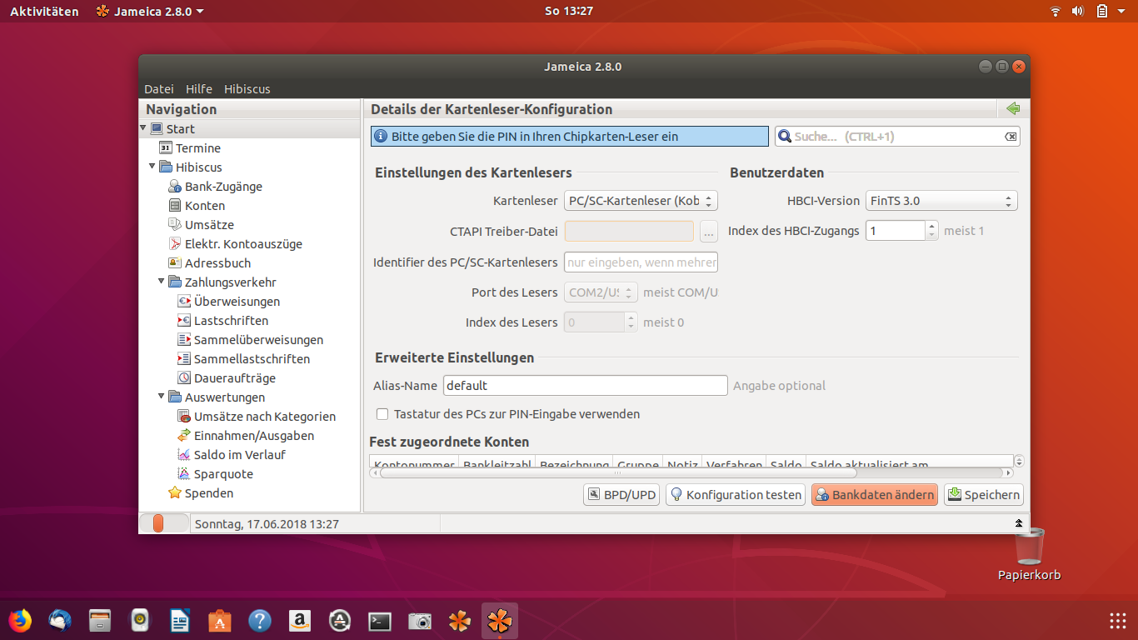
Task: Open the Hibiscus menu
Action: (x=247, y=89)
